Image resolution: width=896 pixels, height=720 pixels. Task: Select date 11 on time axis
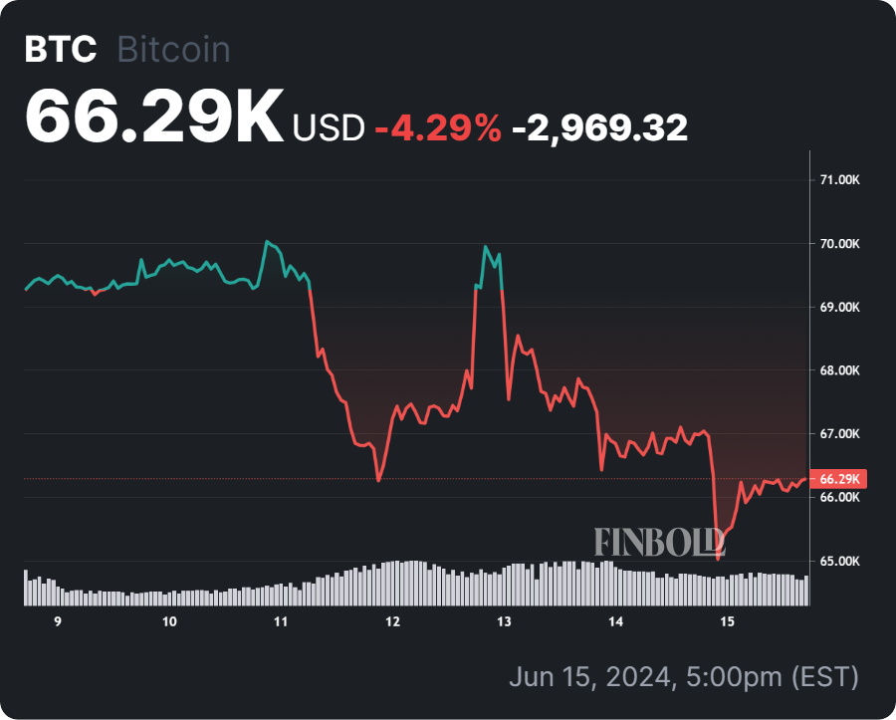[281, 622]
